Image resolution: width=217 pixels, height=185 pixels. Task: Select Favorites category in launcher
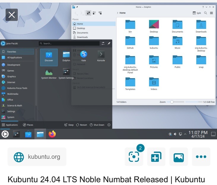[x=17, y=51]
